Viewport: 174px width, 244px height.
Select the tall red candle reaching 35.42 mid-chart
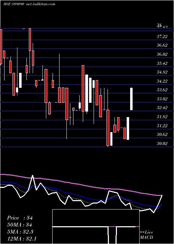pyautogui.click(x=83, y=88)
